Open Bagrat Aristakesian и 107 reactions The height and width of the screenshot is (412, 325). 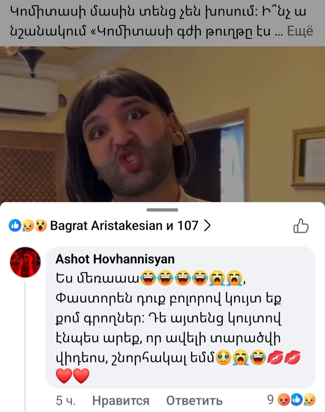click(124, 226)
